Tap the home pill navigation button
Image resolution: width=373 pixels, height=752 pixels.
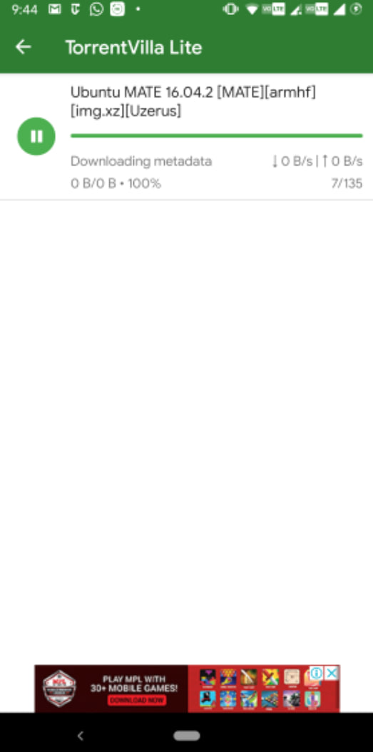pos(187,735)
